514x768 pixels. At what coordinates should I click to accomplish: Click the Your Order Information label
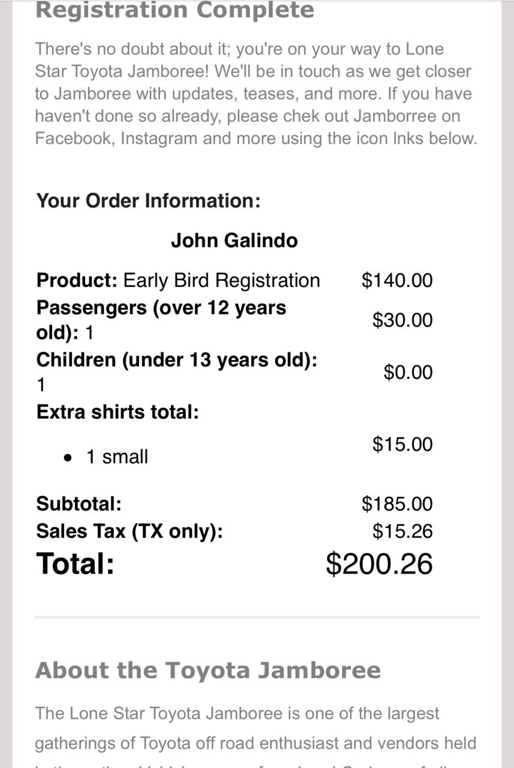(x=149, y=200)
